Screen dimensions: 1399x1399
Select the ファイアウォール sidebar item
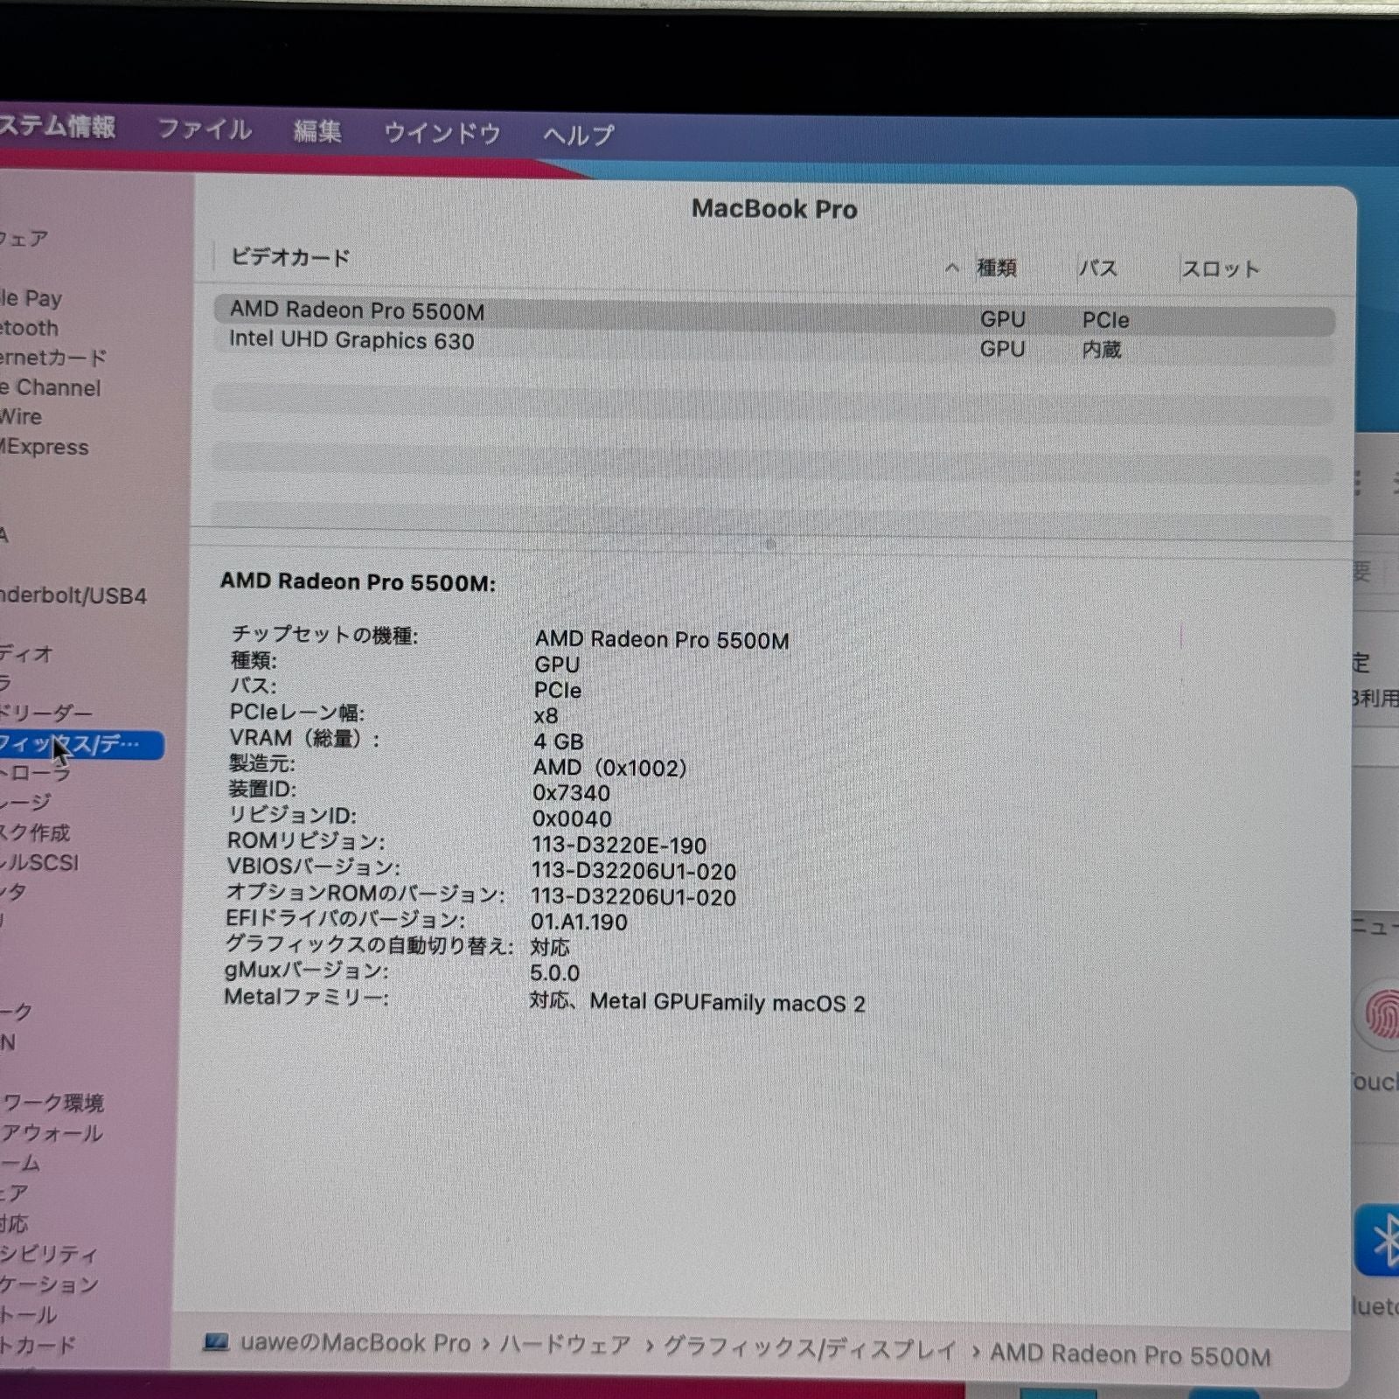(52, 1132)
